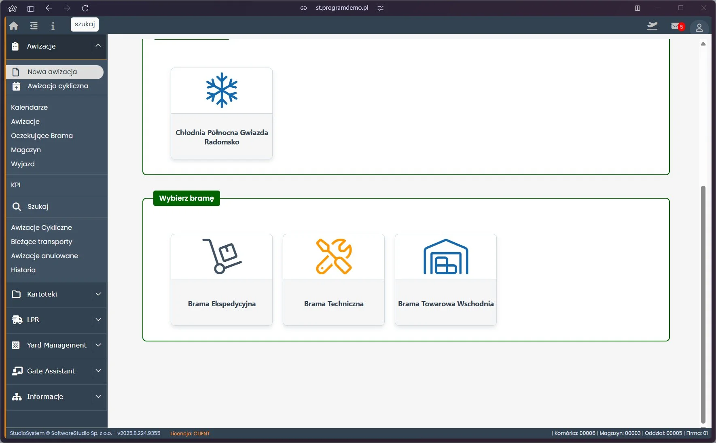
Task: Open Kalendarze in sidebar
Action: [x=29, y=107]
